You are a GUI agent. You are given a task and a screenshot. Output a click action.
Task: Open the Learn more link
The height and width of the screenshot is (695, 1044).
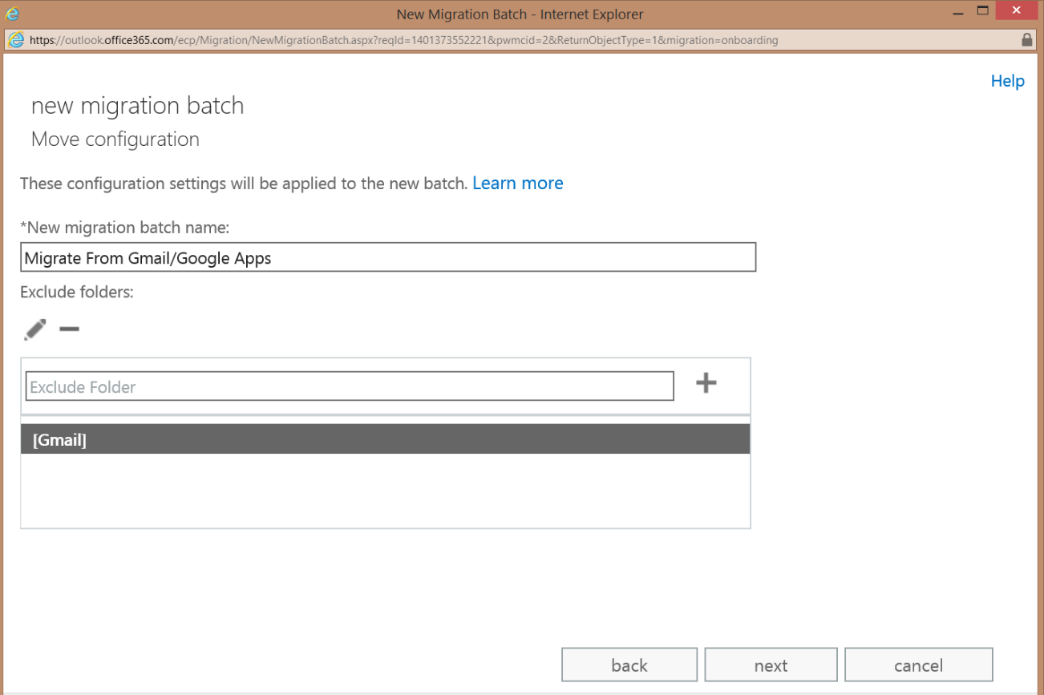tap(517, 183)
